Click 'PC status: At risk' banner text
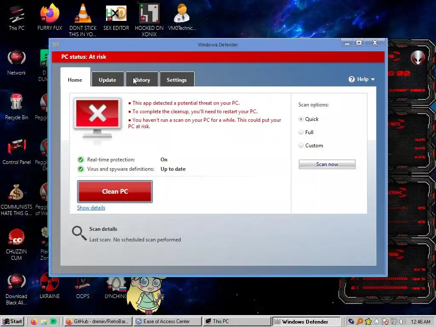436x327 pixels. (x=84, y=57)
